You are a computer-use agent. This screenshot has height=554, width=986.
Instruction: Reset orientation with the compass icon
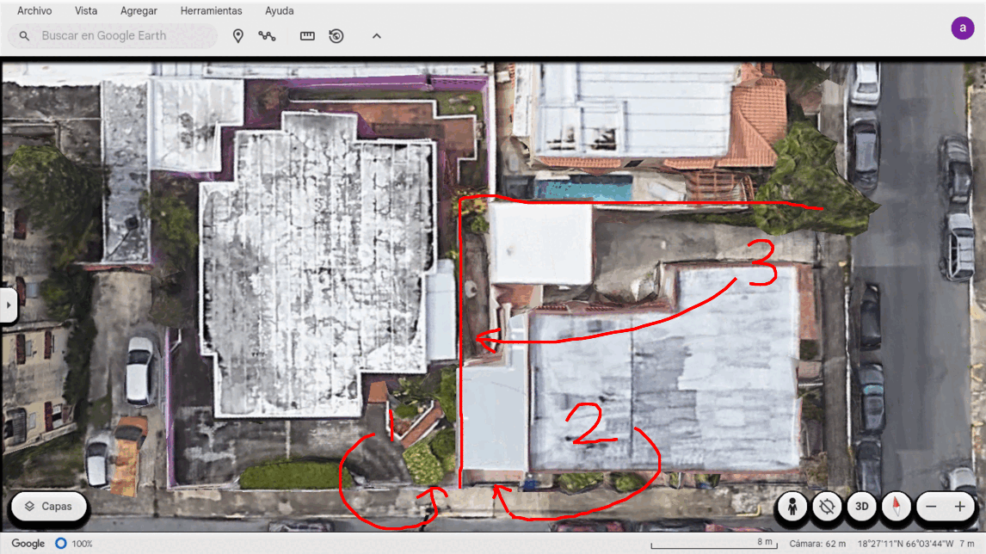click(x=896, y=507)
